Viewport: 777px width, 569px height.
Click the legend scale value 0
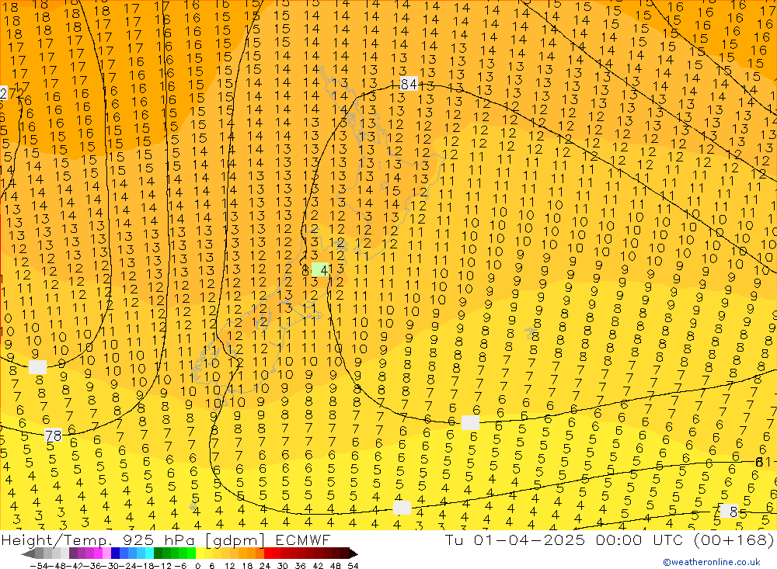pyautogui.click(x=197, y=566)
